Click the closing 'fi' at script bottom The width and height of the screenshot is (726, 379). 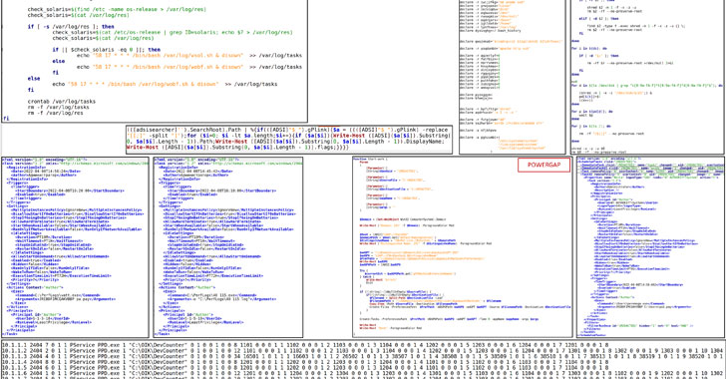pyautogui.click(x=6, y=119)
